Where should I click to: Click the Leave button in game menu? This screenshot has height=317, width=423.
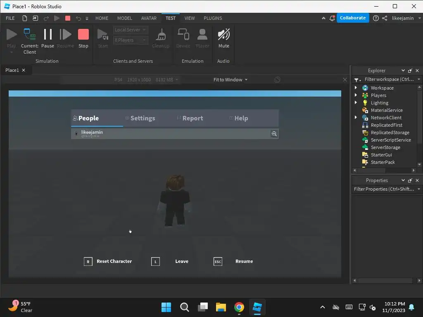[170, 261]
